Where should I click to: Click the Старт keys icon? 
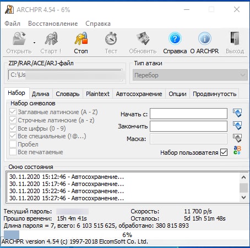51,38
